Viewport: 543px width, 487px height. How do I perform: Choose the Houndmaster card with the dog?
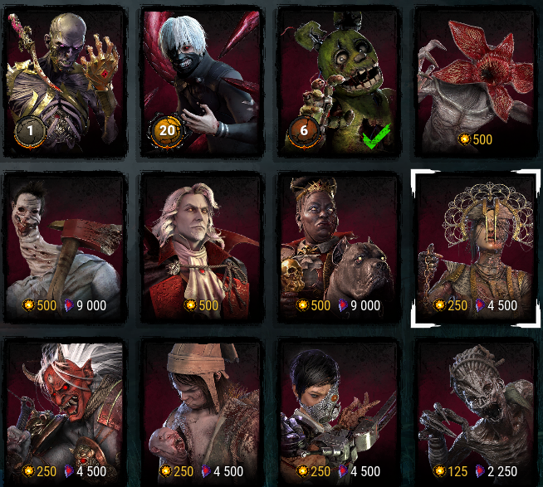click(339, 248)
